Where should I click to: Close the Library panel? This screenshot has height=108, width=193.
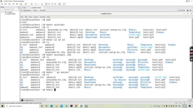coord(19,7)
